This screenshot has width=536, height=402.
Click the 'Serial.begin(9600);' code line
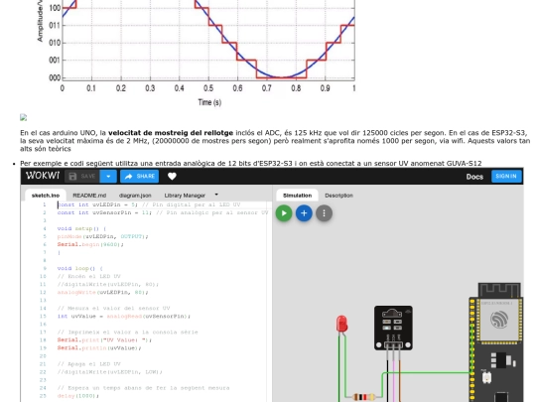(90, 244)
